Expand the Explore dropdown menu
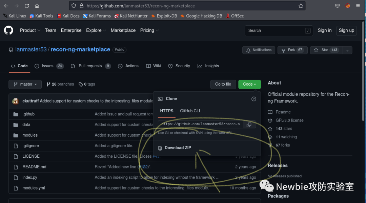366x203 pixels. click(x=96, y=30)
